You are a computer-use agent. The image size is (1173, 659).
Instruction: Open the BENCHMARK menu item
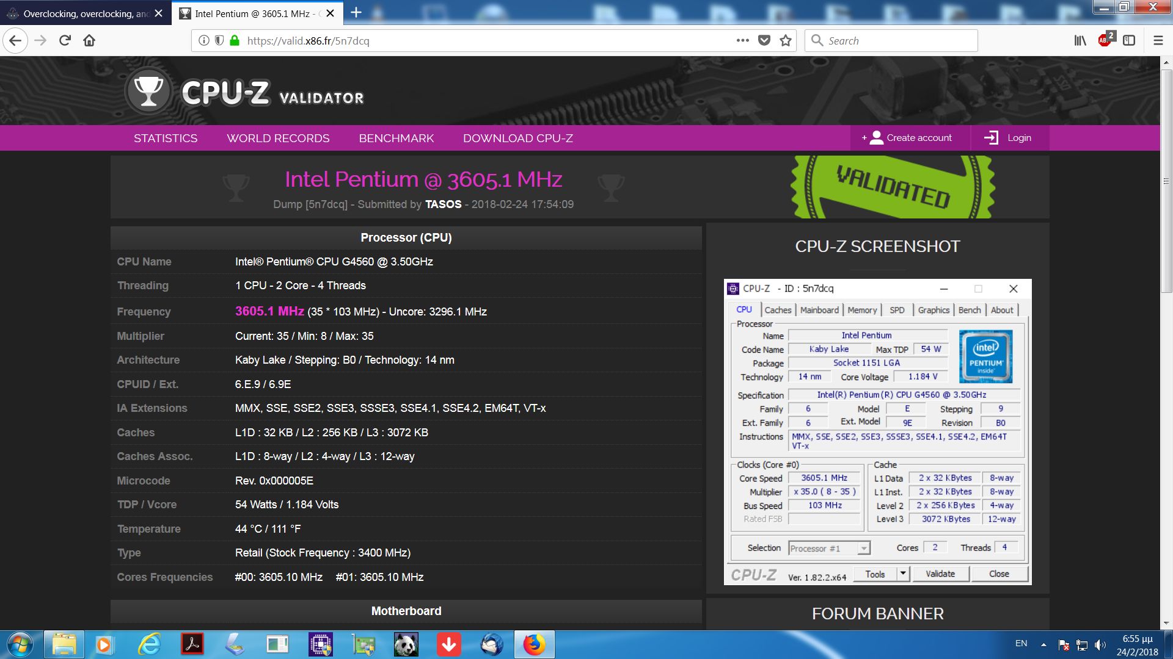[396, 138]
